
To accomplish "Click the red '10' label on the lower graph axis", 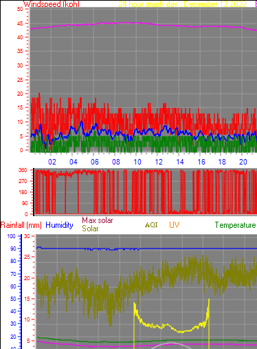I will point(27,319).
